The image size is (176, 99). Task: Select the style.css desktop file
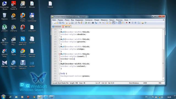click(32, 40)
